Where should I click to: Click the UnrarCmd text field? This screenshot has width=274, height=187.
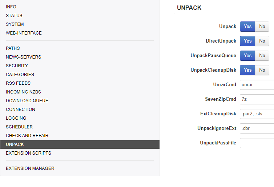pyautogui.click(x=257, y=85)
